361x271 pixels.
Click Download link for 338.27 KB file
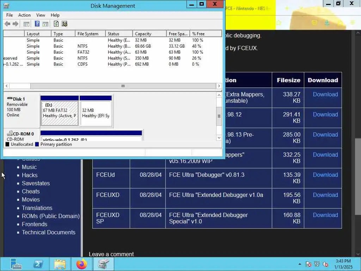325,94
